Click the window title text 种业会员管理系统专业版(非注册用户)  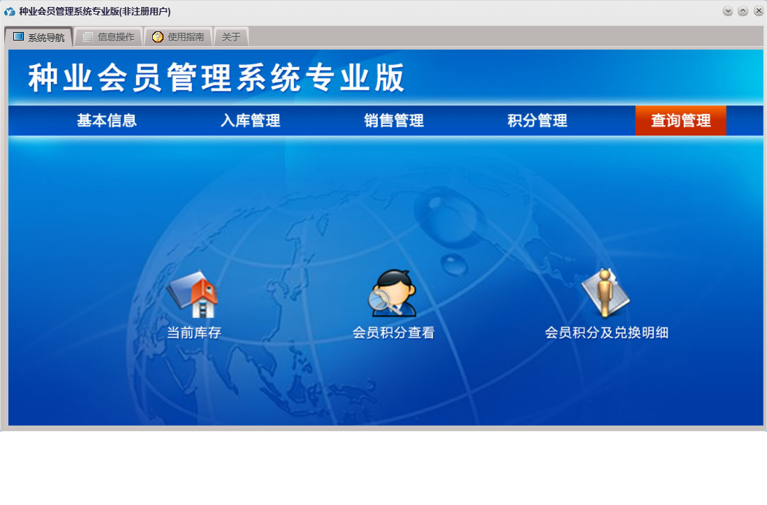coord(95,11)
